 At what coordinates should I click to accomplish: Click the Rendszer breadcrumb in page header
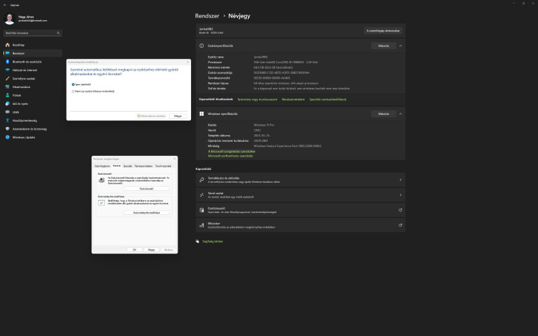coord(207,15)
